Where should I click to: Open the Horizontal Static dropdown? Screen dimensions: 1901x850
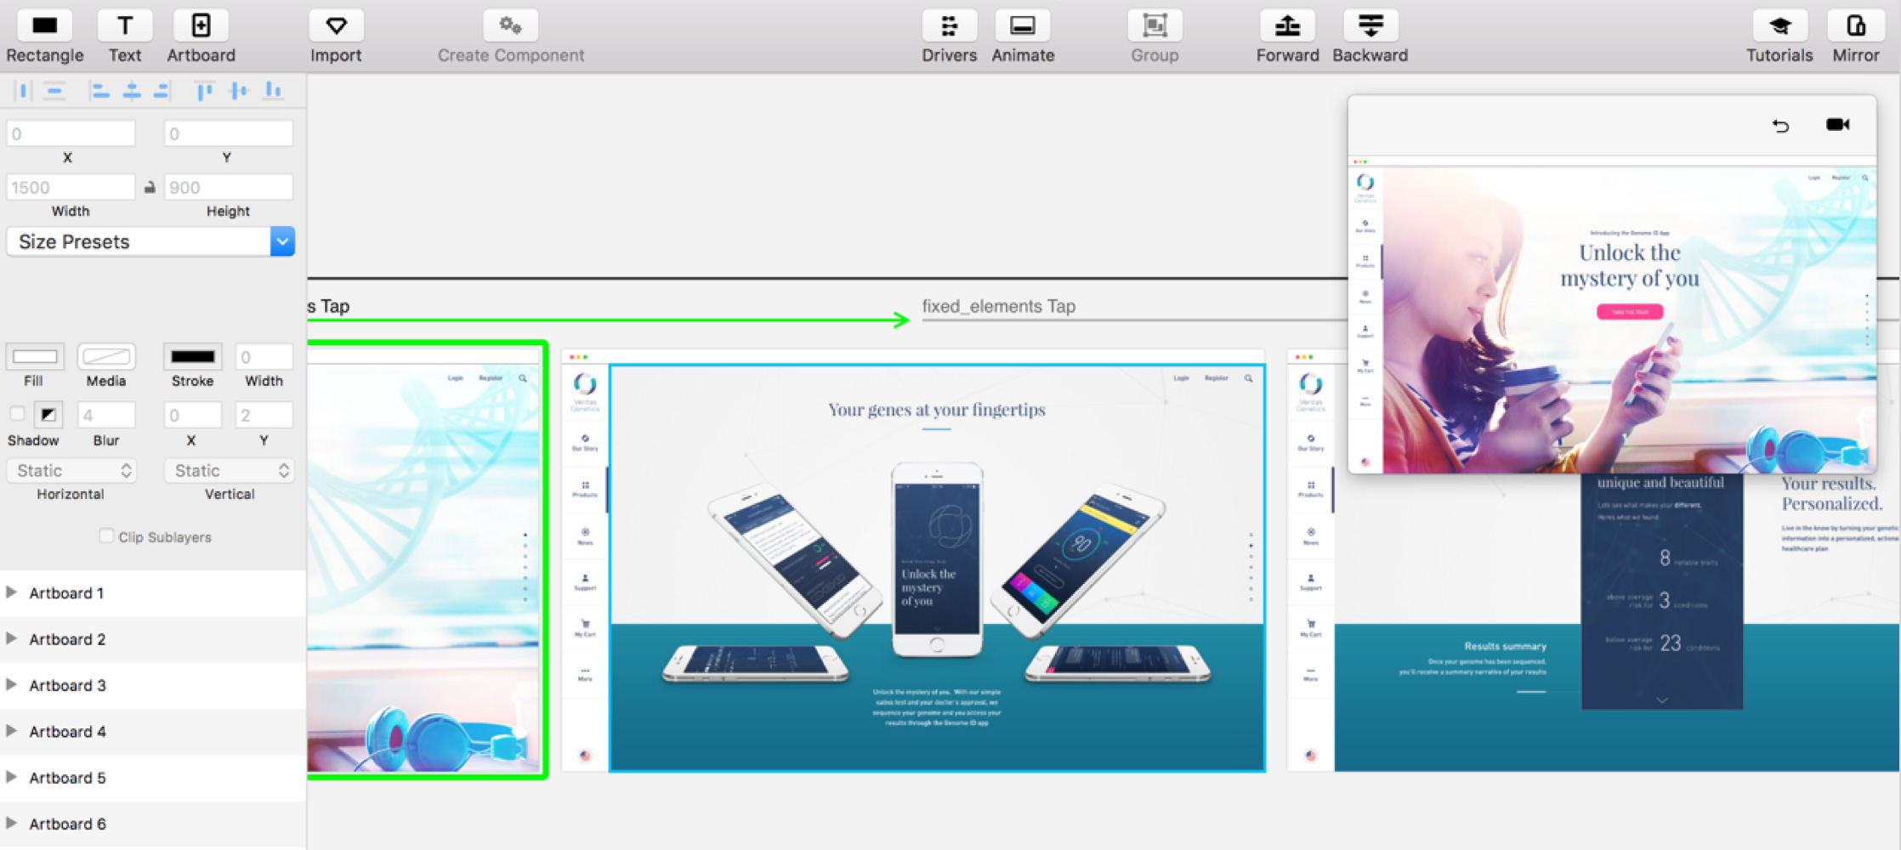pyautogui.click(x=73, y=470)
